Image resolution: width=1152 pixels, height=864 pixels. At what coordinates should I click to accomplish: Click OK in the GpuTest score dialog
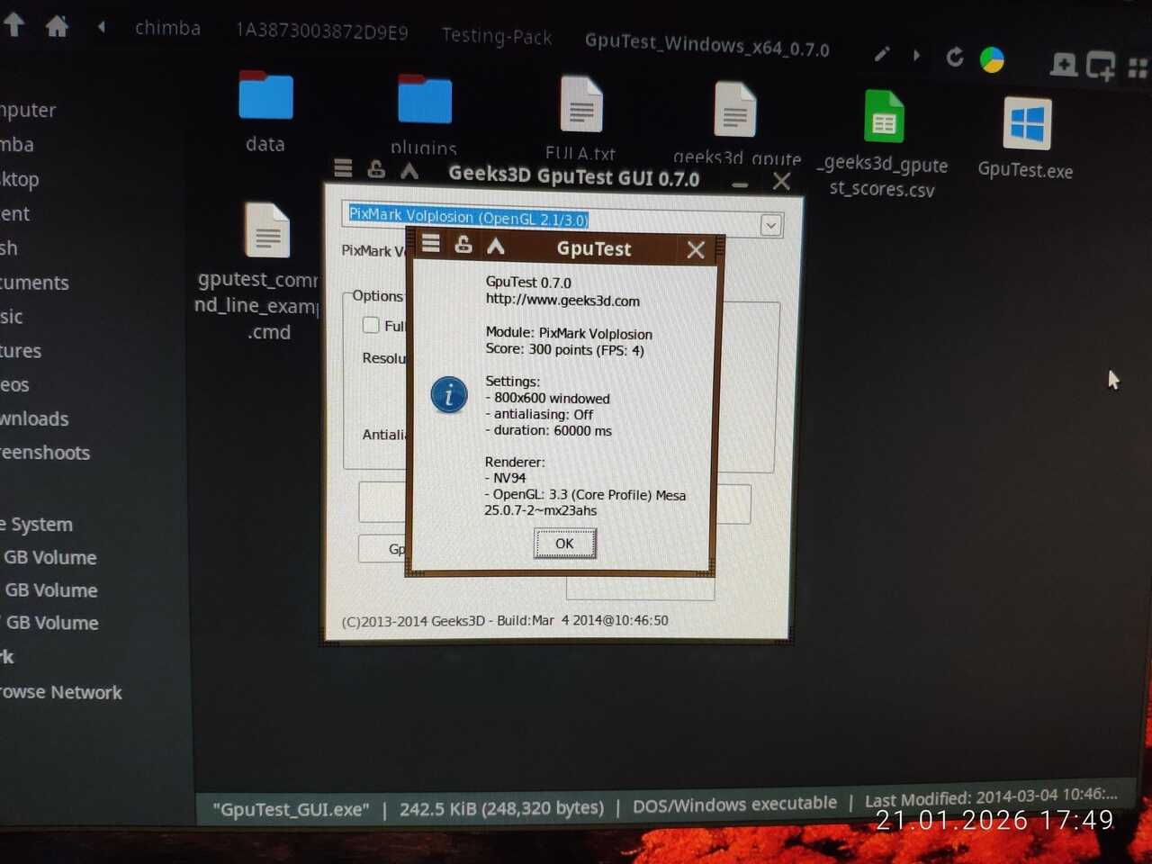[x=564, y=544]
